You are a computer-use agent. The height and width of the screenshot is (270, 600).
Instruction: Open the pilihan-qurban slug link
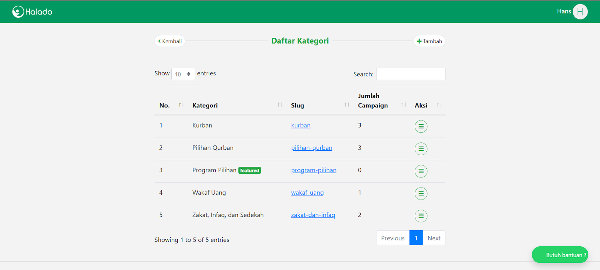(312, 148)
